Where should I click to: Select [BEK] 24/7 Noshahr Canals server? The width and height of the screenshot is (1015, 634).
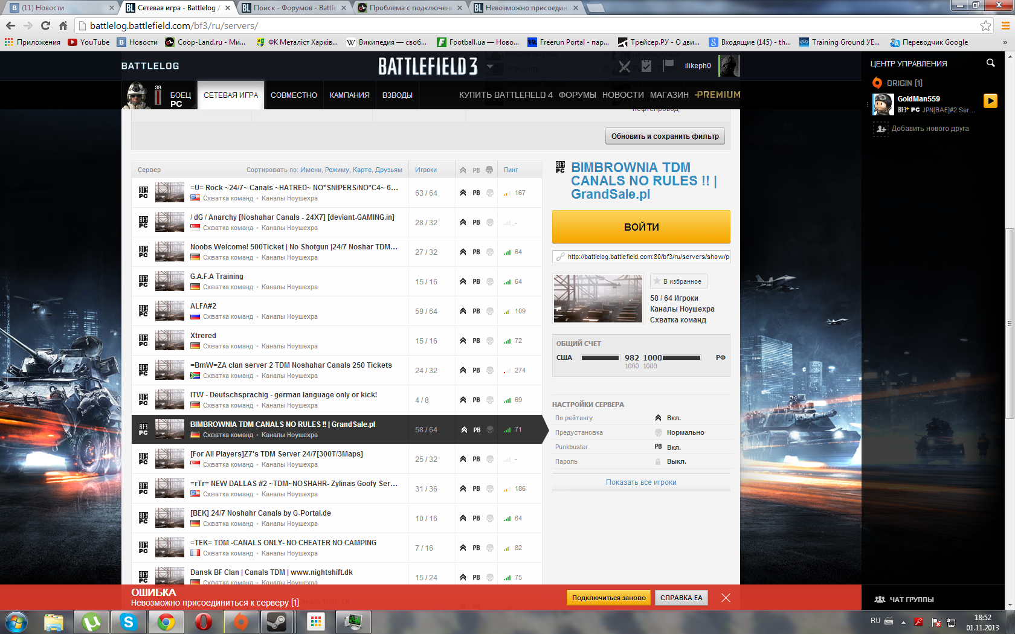[x=337, y=518]
